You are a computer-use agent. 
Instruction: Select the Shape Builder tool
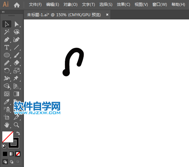point(7,86)
